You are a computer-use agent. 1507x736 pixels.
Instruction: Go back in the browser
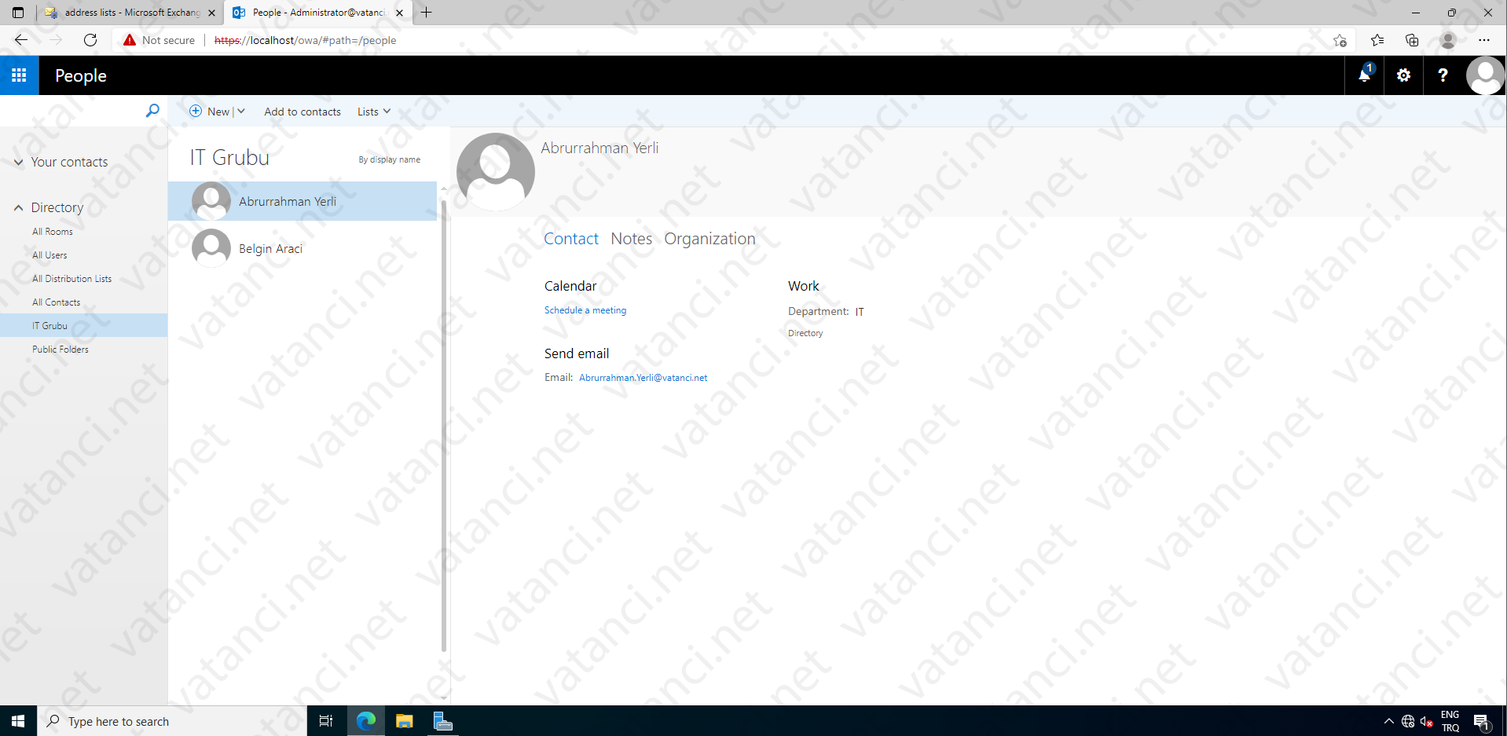pos(21,40)
